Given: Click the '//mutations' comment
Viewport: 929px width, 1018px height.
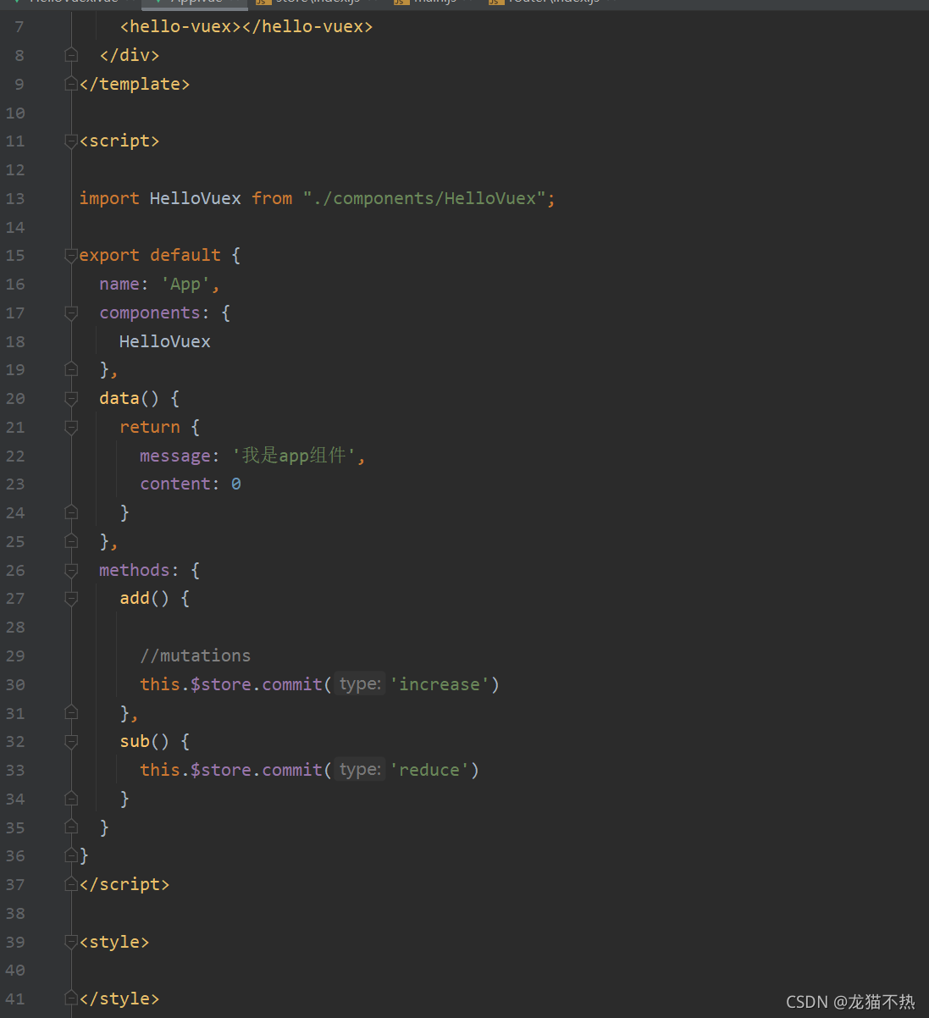Looking at the screenshot, I should point(196,656).
